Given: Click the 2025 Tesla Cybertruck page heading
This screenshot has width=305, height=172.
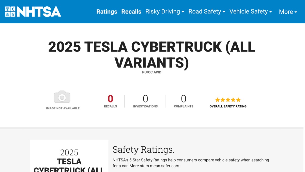Looking at the screenshot, I should click(152, 55).
